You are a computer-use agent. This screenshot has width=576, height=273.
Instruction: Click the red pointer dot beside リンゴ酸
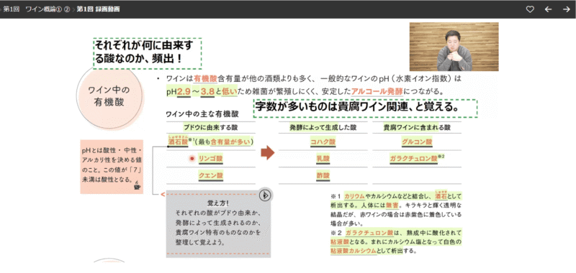[192, 159]
